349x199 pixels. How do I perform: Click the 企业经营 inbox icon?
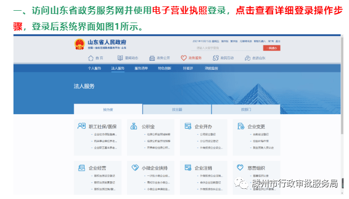[x=81, y=168]
